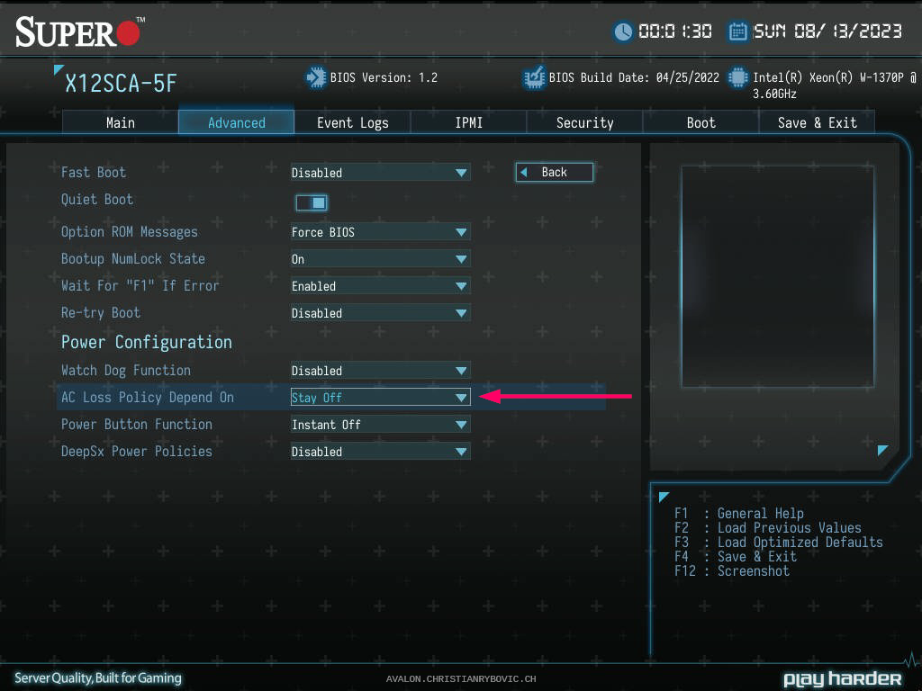Expand the Option ROM Messages dropdown

coord(380,232)
